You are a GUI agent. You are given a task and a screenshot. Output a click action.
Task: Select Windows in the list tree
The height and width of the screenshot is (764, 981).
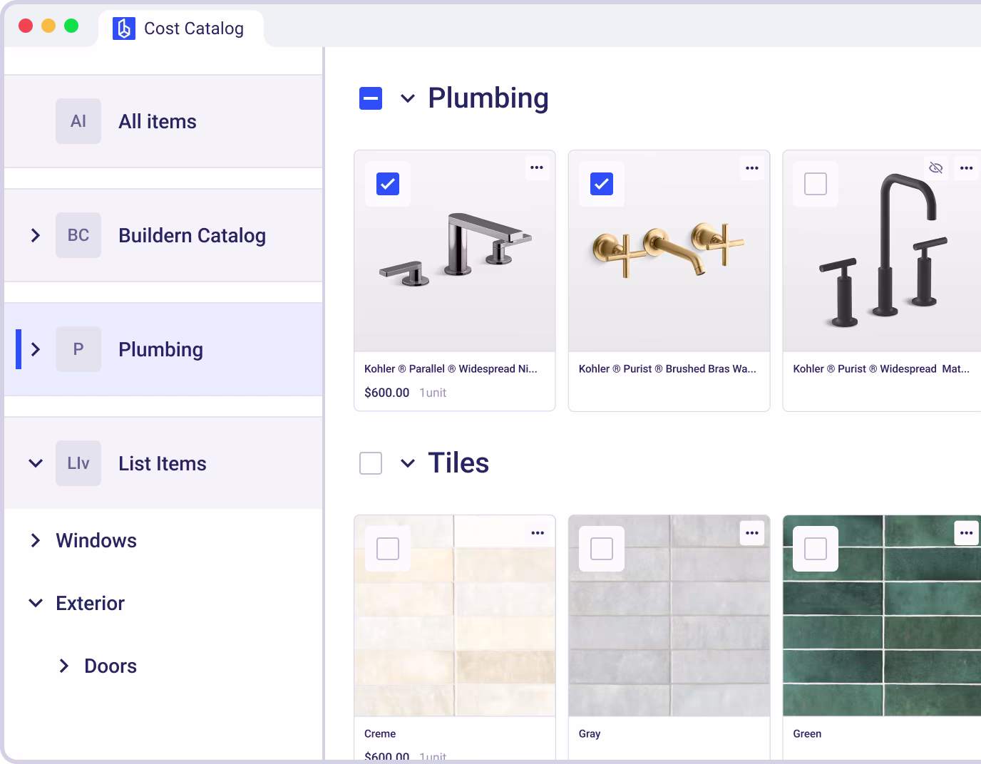pos(96,540)
